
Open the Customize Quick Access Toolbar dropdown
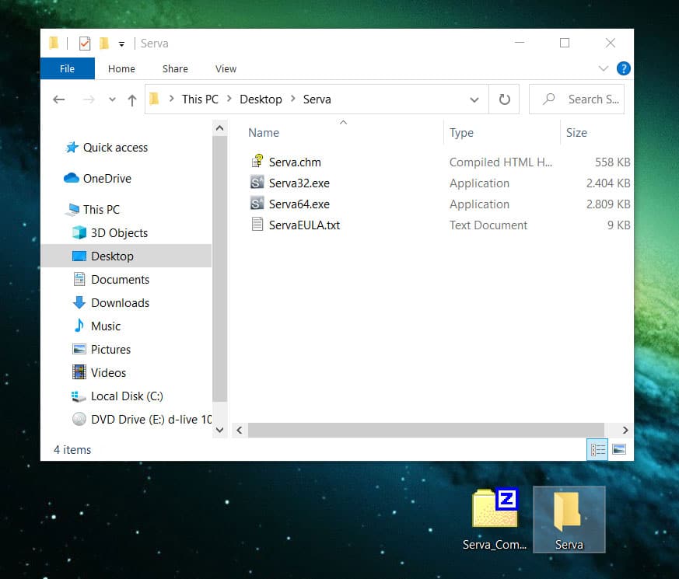pos(121,44)
